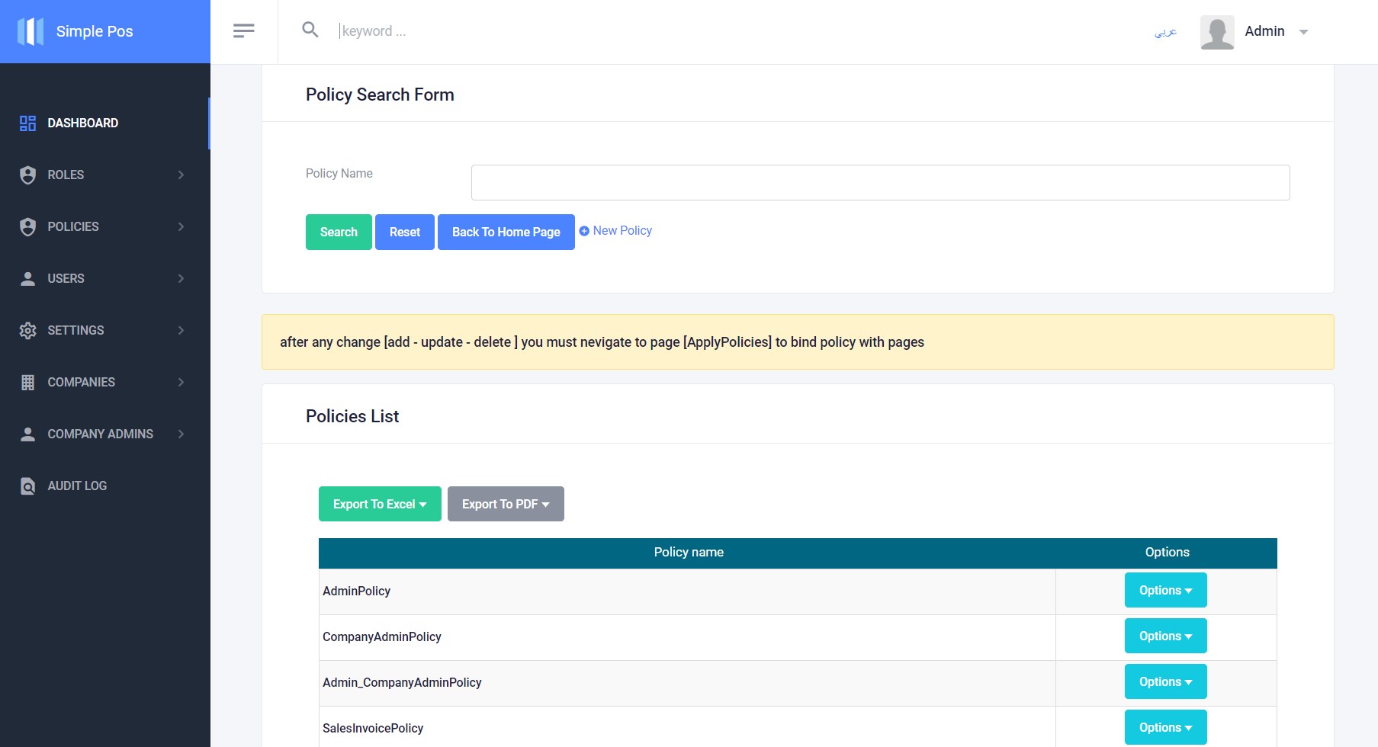This screenshot has width=1378, height=747.
Task: Open the Admin account dropdown arrow
Action: coord(1304,32)
